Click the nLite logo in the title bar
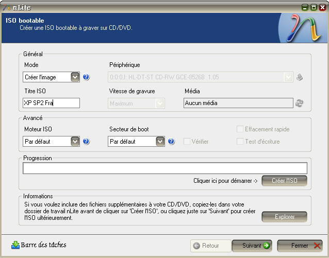The height and width of the screenshot is (258, 329). tap(6, 8)
